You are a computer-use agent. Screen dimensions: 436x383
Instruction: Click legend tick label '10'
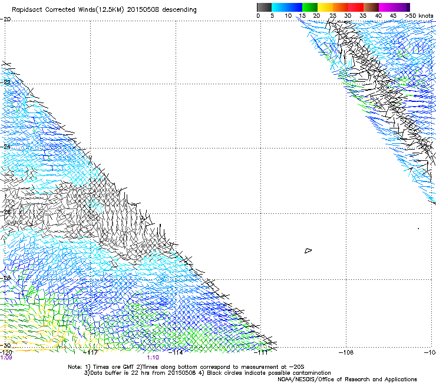(288, 15)
